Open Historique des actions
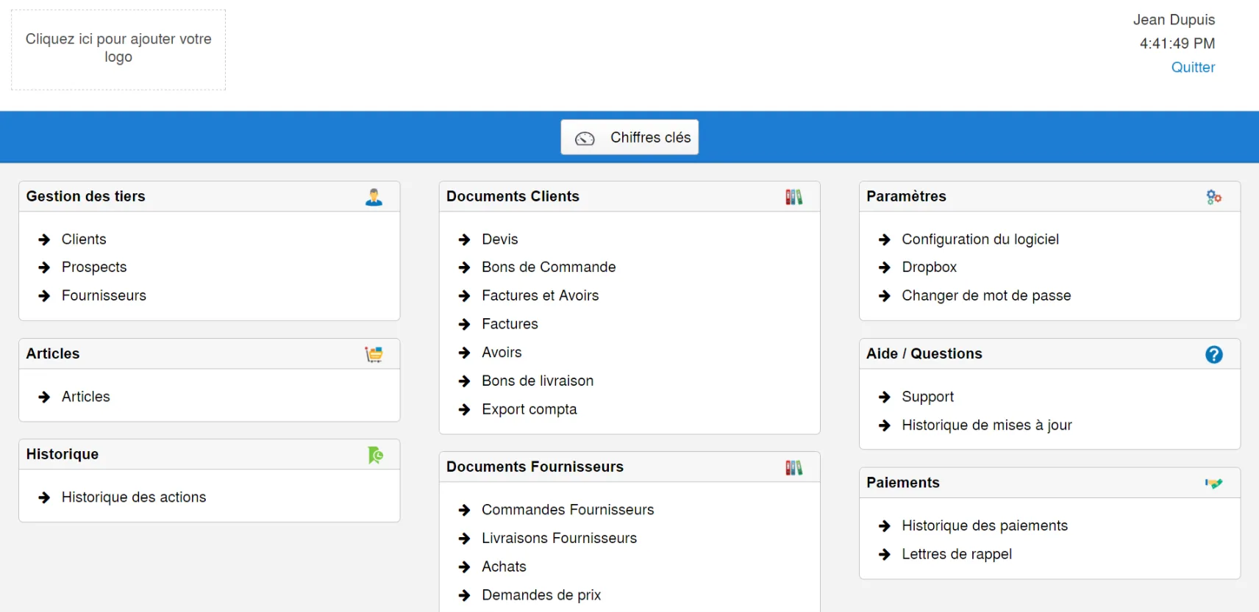1259x612 pixels. (134, 497)
